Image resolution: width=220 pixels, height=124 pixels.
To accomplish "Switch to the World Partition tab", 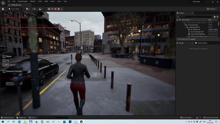I will pos(201,43).
